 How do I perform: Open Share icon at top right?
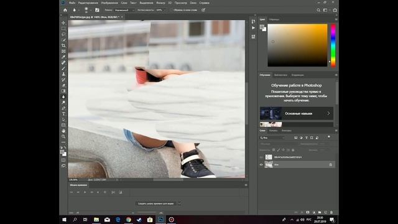(x=335, y=10)
